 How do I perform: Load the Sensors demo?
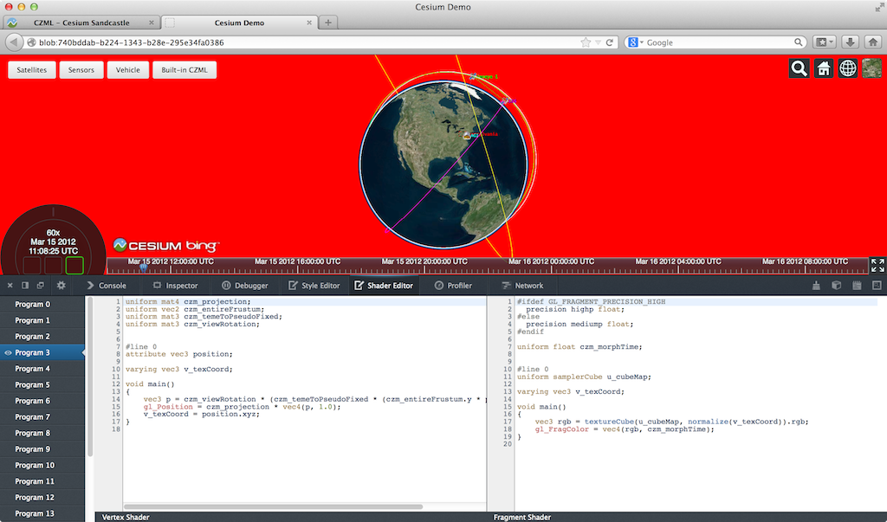[81, 70]
